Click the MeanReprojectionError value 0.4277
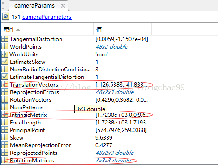This screenshot has height=165, width=218. (104, 145)
